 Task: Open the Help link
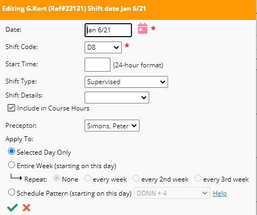pyautogui.click(x=220, y=193)
